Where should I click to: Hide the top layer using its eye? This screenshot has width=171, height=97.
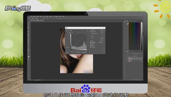127,59
